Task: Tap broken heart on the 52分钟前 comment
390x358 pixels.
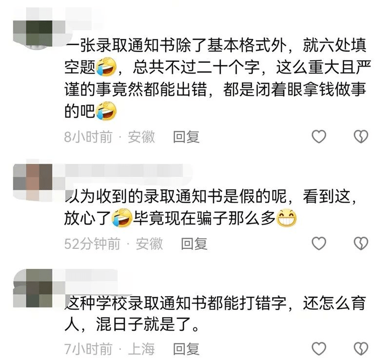Action: click(x=361, y=243)
